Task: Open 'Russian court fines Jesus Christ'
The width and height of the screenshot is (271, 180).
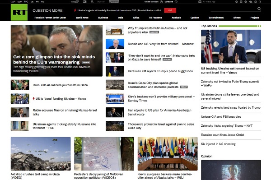Action: (x=222, y=135)
